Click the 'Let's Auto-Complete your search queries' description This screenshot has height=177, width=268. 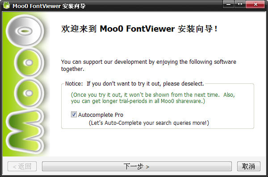pos(149,123)
